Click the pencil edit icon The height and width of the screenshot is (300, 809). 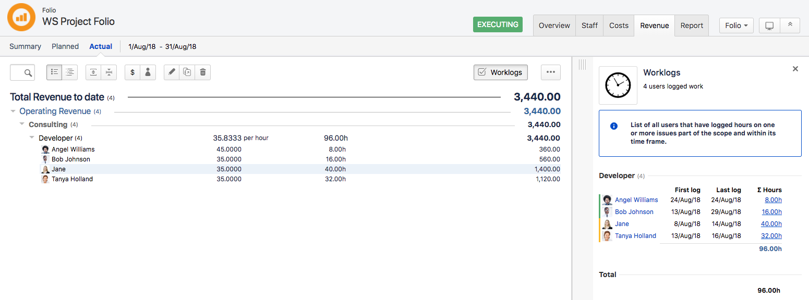coord(172,72)
